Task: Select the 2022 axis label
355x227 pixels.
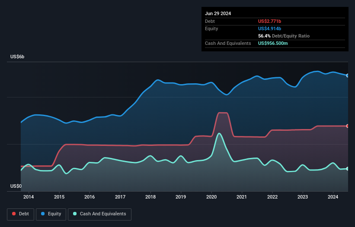Action: (x=272, y=197)
